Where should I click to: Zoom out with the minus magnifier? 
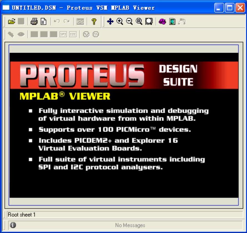point(129,21)
